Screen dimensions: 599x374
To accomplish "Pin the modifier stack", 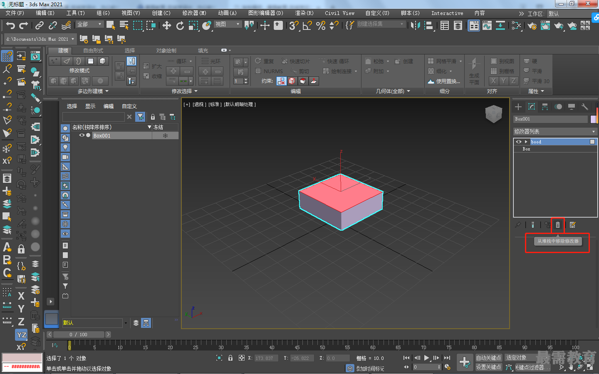I will click(x=518, y=225).
